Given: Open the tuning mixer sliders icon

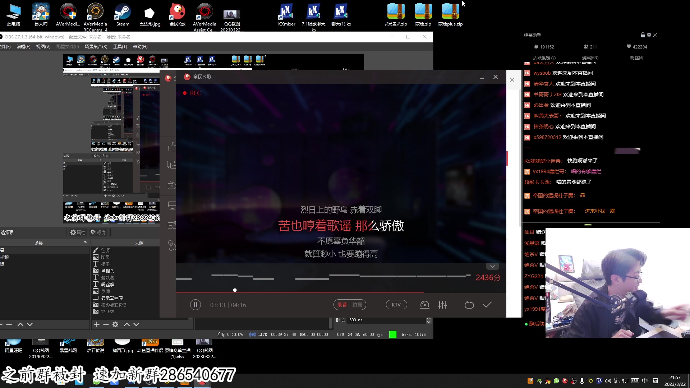Looking at the screenshot, I should 442,305.
